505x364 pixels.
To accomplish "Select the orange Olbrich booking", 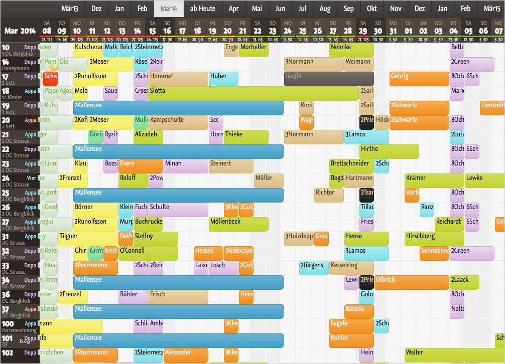I will pyautogui.click(x=412, y=282).
